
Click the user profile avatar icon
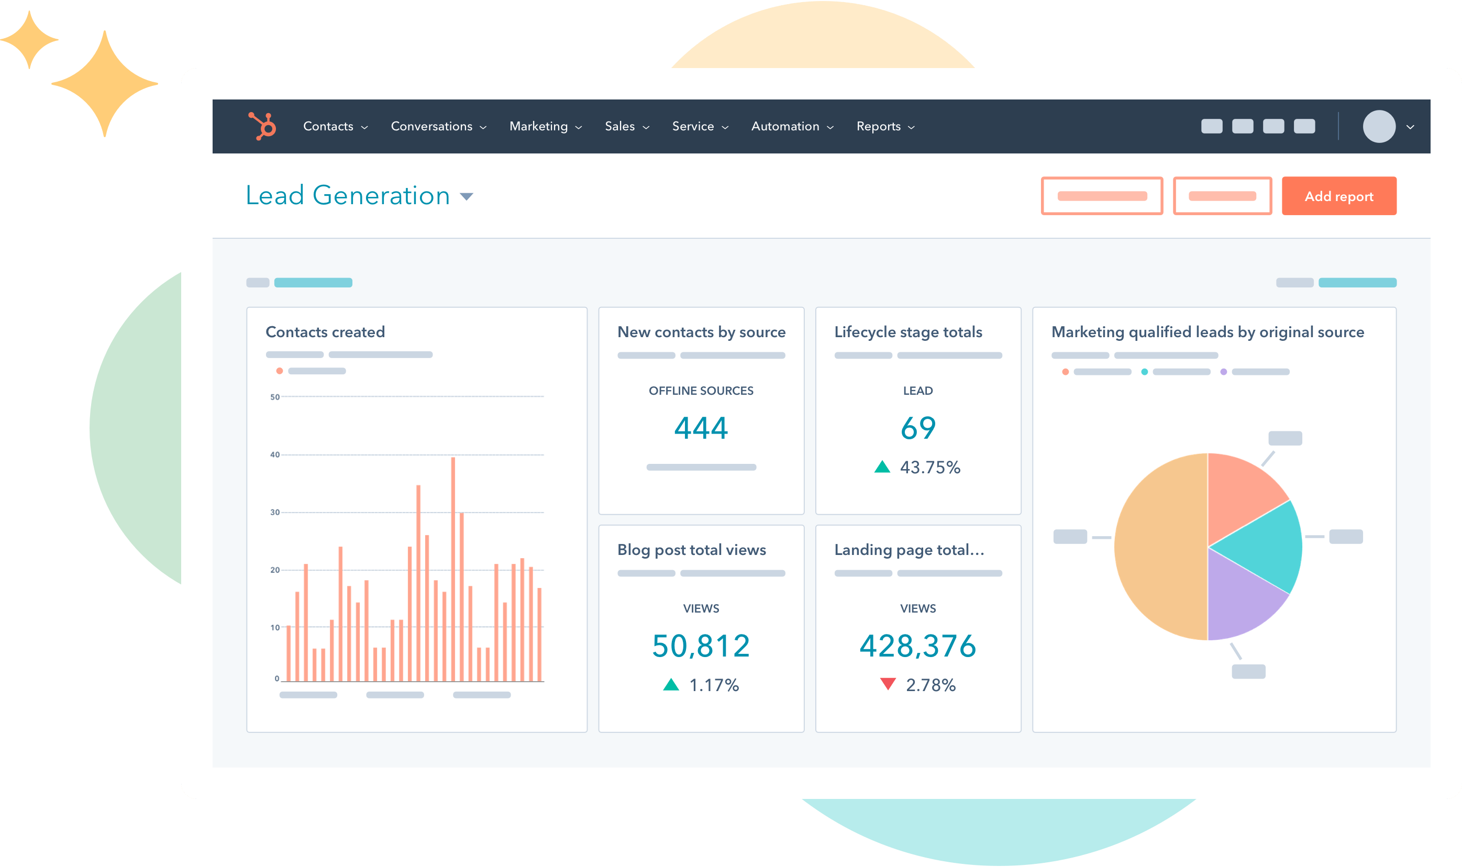[1376, 126]
